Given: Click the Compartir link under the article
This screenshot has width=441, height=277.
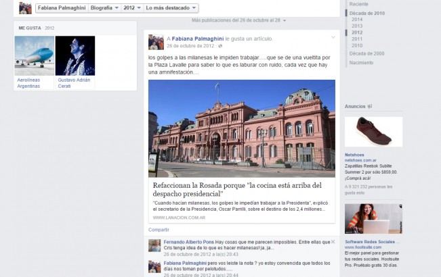Looking at the screenshot, I should coord(159,230).
